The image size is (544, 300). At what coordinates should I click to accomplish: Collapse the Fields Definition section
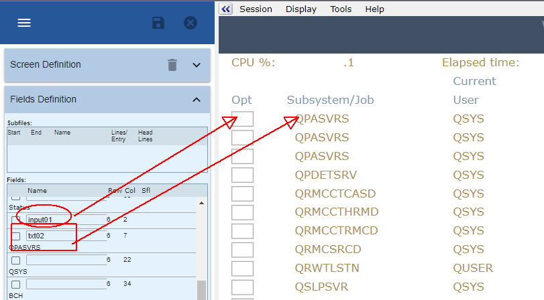pos(197,100)
